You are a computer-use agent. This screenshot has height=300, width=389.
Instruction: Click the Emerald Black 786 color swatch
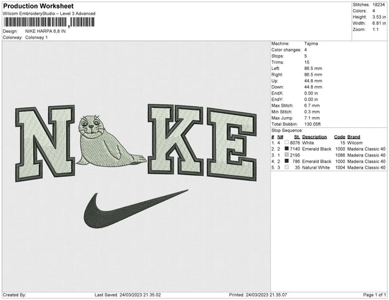pos(287,161)
